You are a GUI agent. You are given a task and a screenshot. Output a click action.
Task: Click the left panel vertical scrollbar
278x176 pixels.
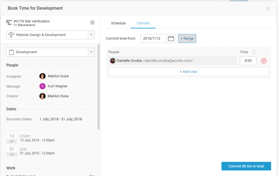pos(99,86)
